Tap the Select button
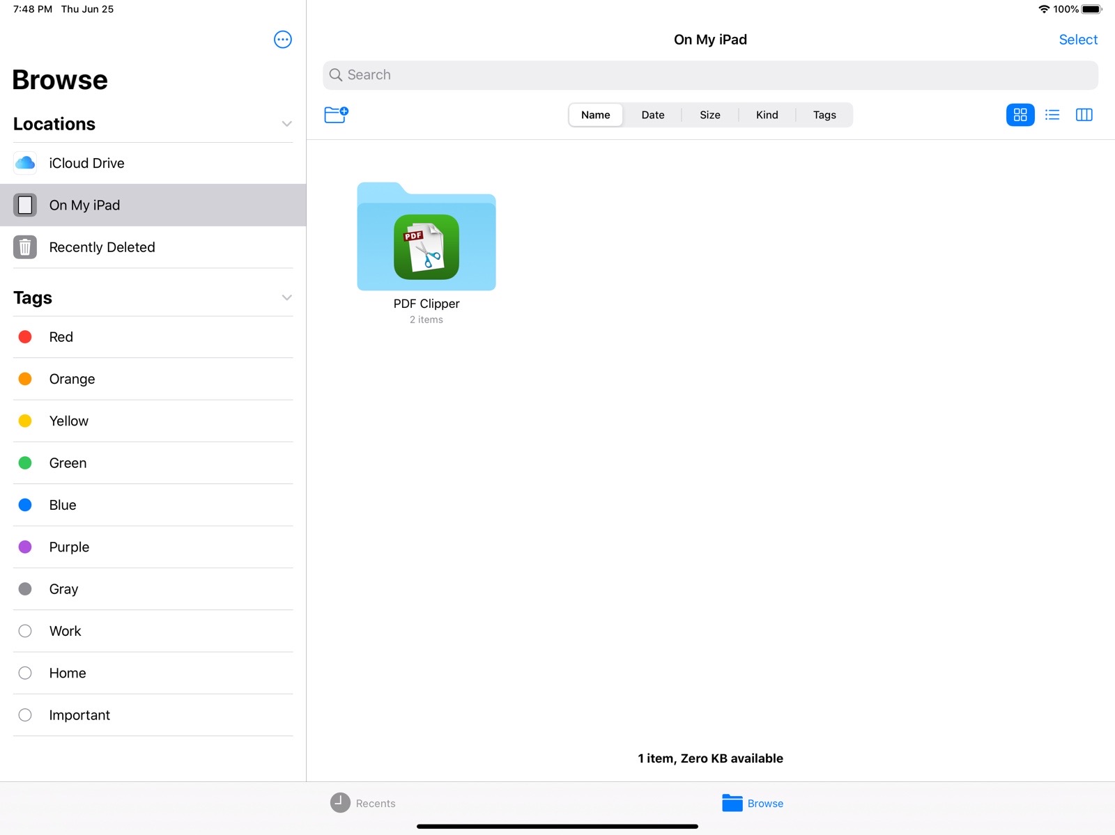The width and height of the screenshot is (1115, 835). point(1077,40)
